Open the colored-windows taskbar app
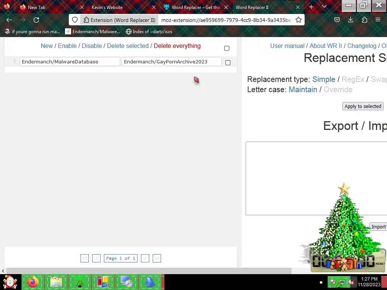 [x=103, y=282]
